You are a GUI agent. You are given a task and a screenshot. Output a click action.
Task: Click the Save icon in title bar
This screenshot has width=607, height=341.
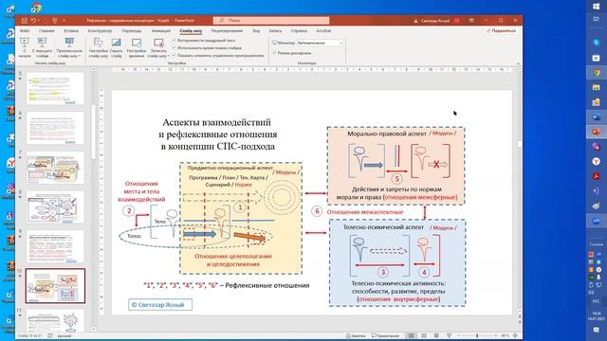point(25,21)
